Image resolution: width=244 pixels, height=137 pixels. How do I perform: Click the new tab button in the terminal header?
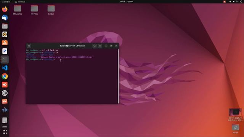[29, 46]
